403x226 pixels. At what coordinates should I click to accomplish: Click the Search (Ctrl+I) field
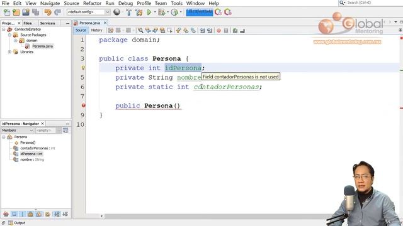[371, 3]
